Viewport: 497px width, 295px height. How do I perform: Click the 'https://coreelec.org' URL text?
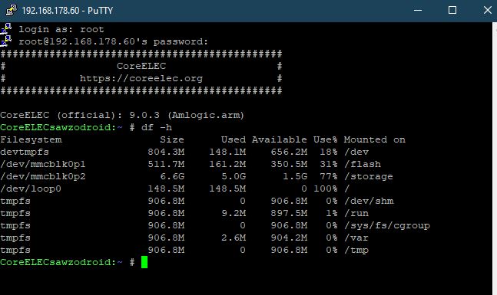(141, 78)
